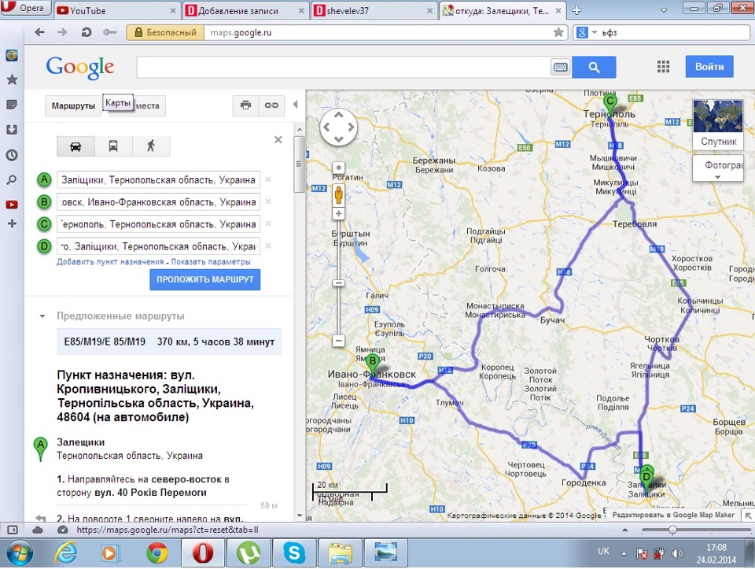Click the link-to-this-map icon
The image size is (755, 569).
[x=271, y=105]
